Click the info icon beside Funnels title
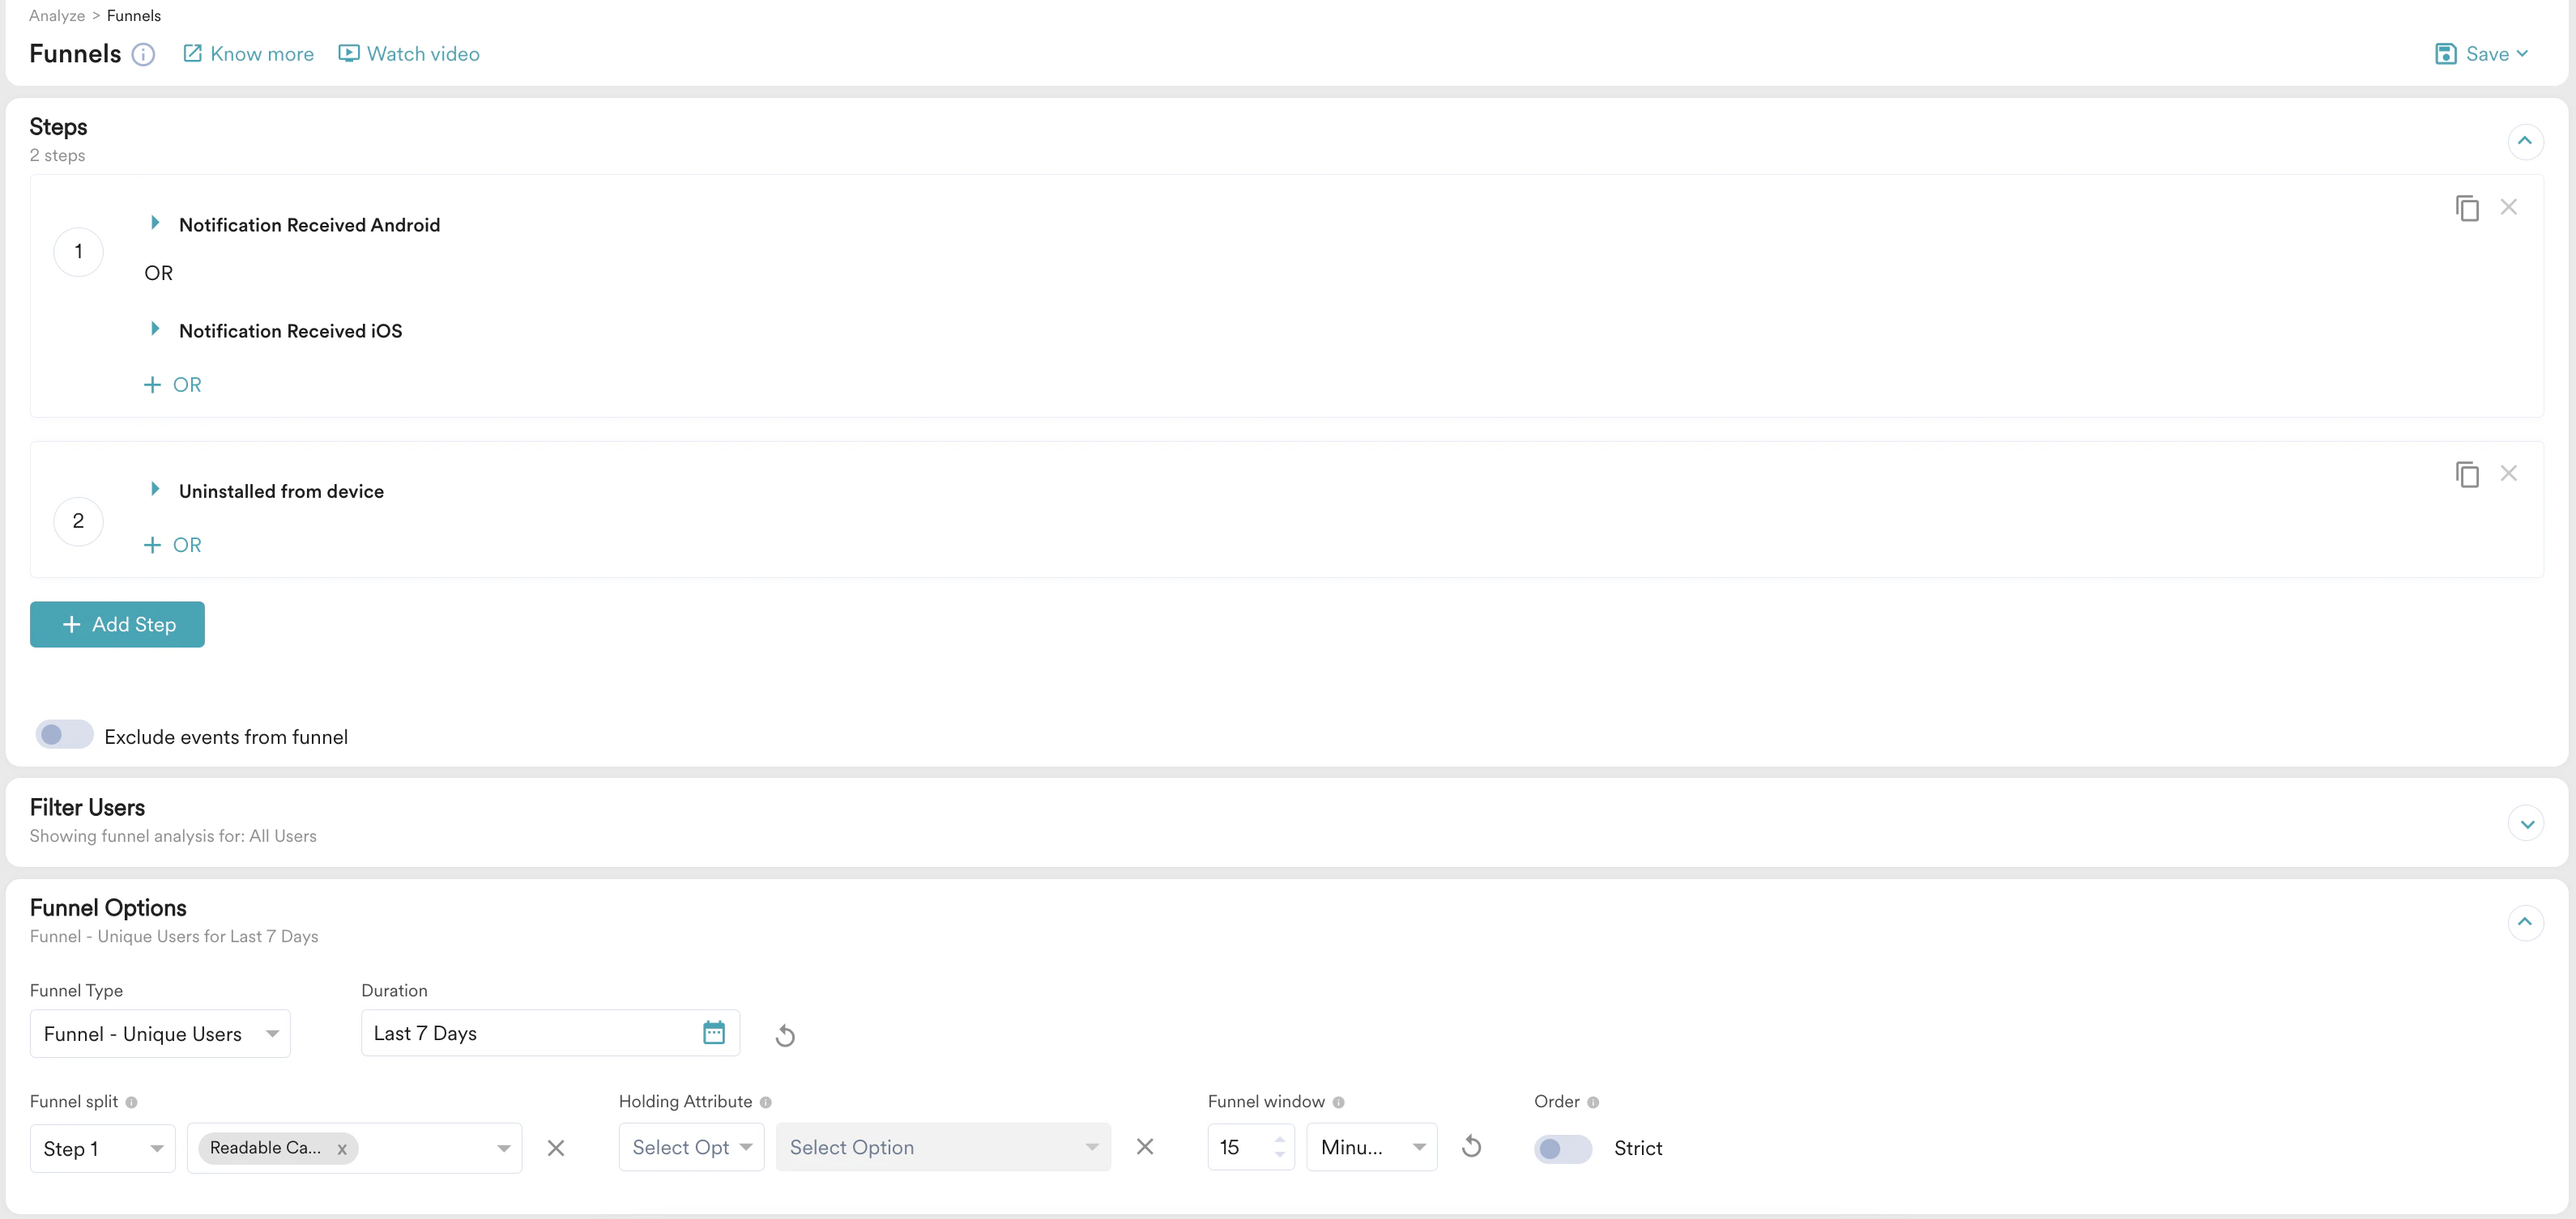Image resolution: width=2576 pixels, height=1219 pixels. (143, 55)
